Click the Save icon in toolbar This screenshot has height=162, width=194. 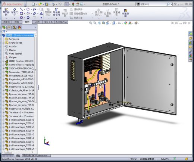[x=47, y=4]
